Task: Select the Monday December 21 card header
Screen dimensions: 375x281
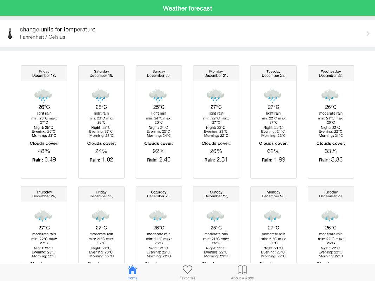Action: pyautogui.click(x=216, y=73)
